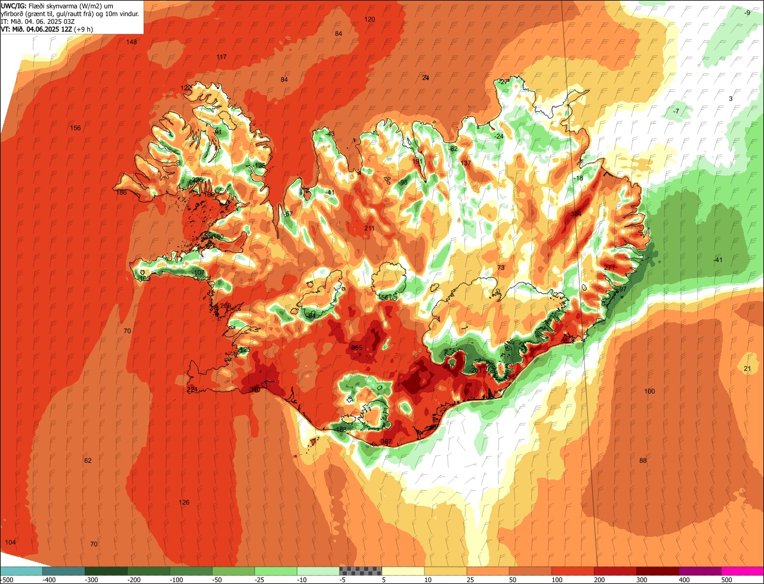The image size is (764, 584).
Task: Select the value -57 near Húnaflói bay
Action: [288, 214]
